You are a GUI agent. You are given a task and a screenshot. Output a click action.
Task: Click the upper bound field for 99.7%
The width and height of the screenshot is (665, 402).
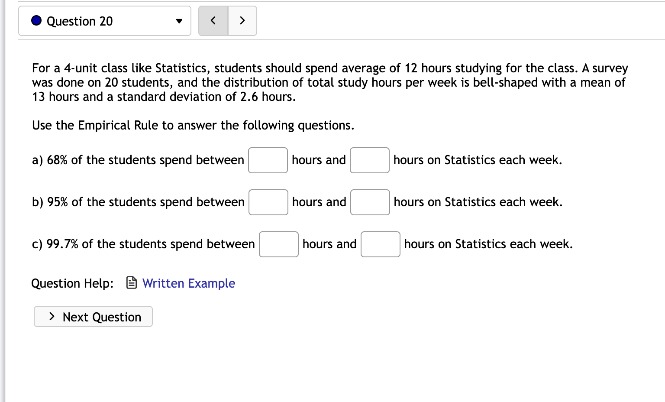[x=380, y=244]
